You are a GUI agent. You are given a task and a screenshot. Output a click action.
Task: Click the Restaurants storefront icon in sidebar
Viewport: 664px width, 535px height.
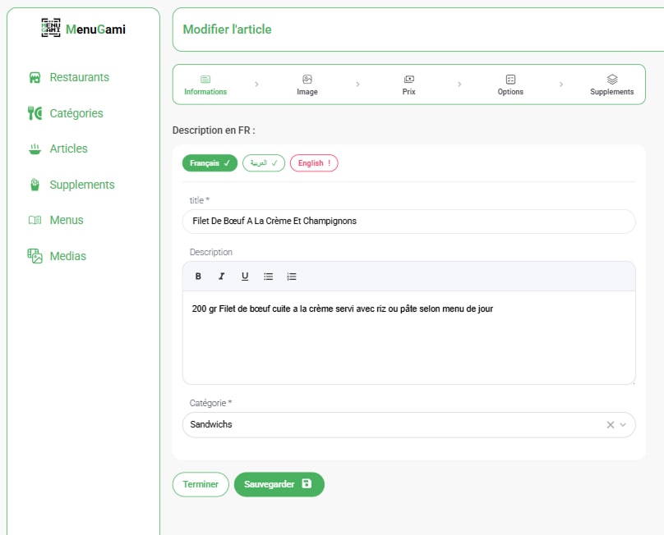(x=35, y=78)
